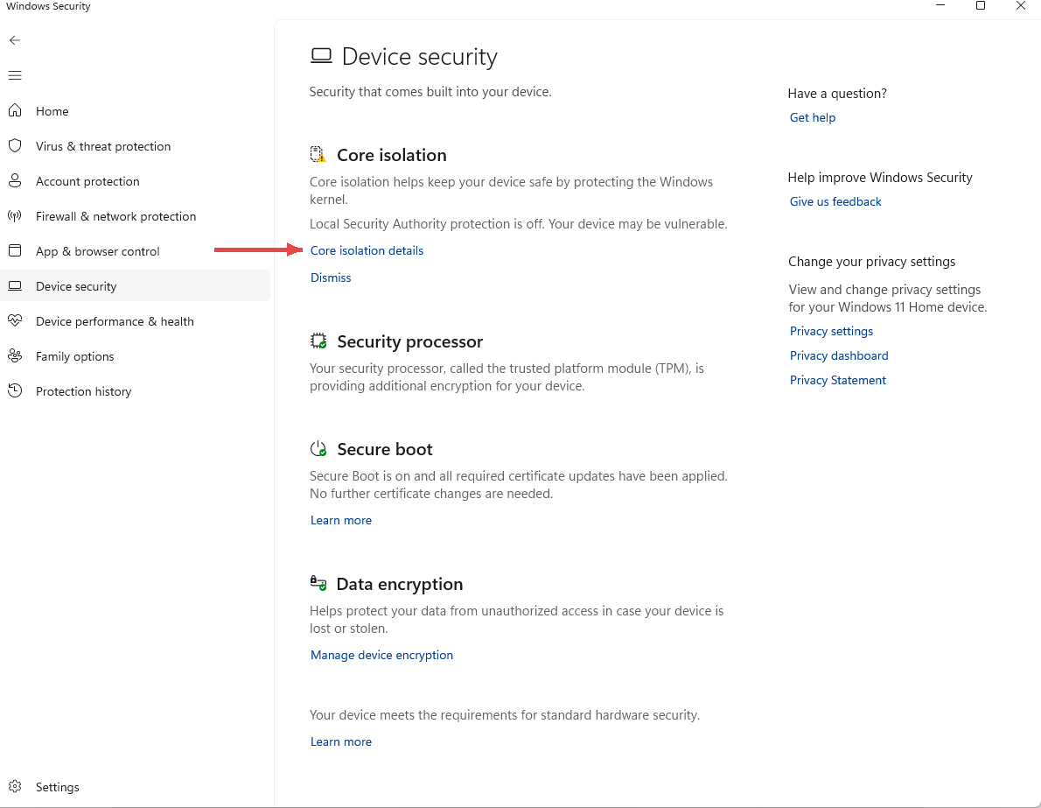Click the Home house icon

click(15, 110)
